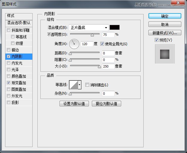Image resolution: width=187 pixels, height=153 pixels.
Task: Open the 渐变叠加 settings row
Action: 19,83
